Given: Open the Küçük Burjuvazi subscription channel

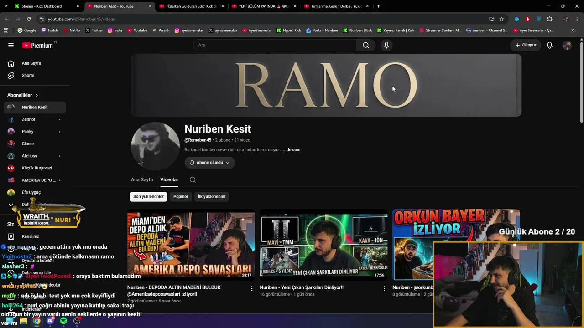Looking at the screenshot, I should pos(35,168).
